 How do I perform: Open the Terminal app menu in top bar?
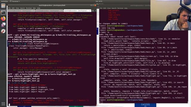tap(15, 1)
